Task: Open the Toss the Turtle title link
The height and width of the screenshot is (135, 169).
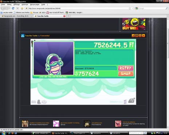Action: click(x=31, y=36)
